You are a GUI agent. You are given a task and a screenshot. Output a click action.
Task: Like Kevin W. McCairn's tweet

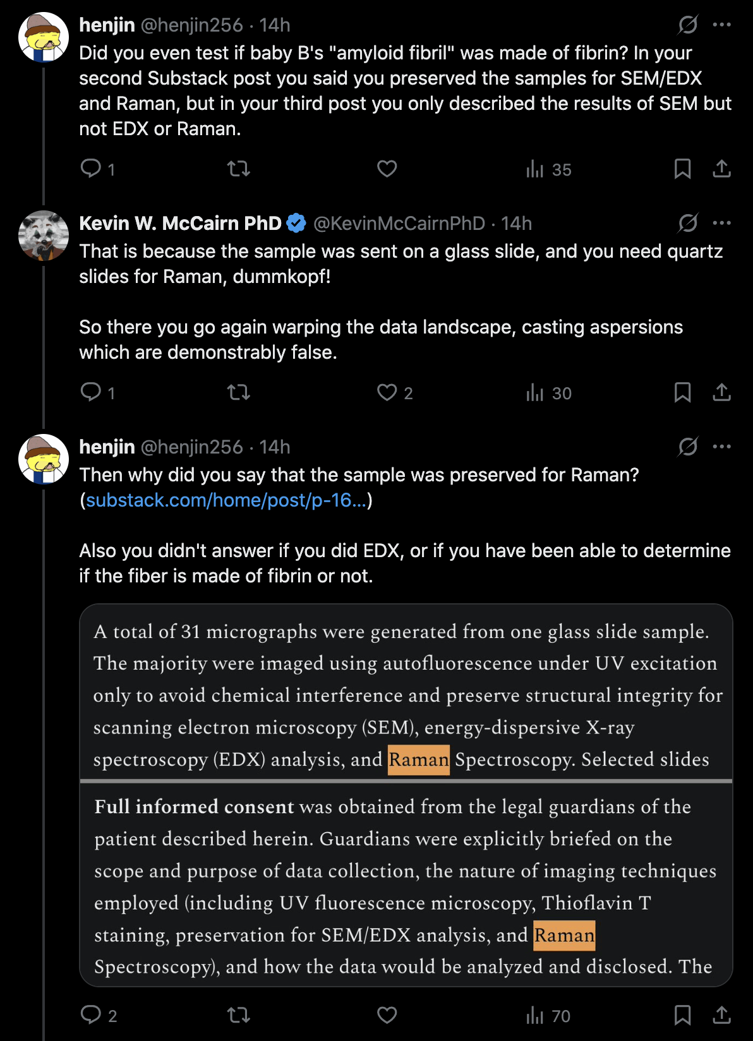387,393
